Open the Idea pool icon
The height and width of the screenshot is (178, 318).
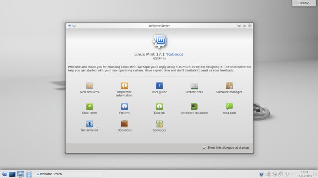pyautogui.click(x=229, y=107)
